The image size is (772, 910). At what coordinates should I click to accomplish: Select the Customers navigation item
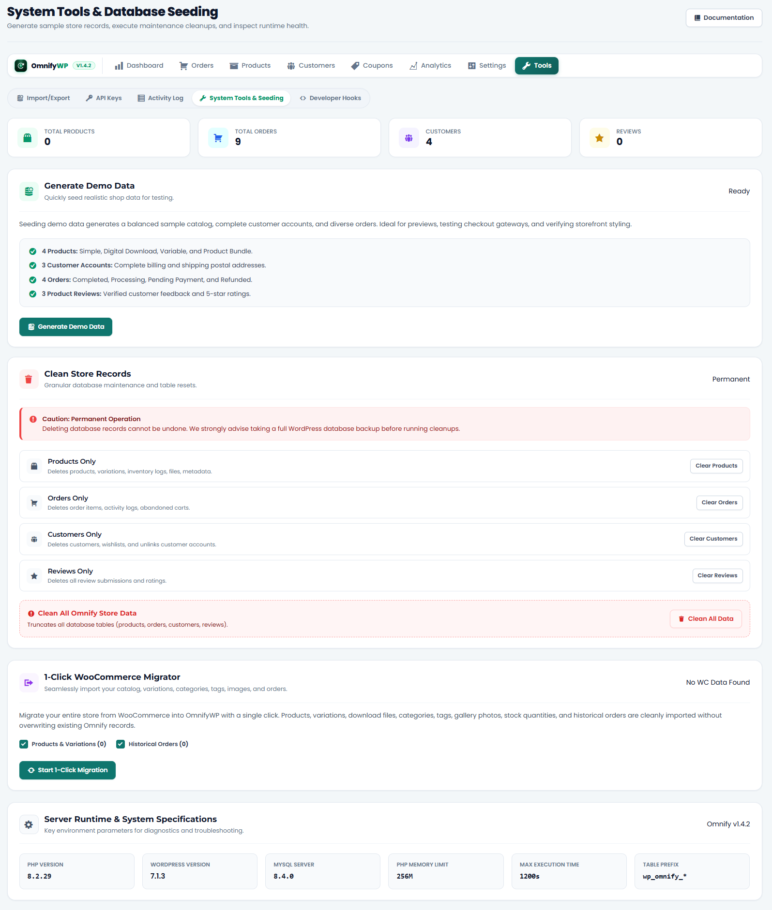click(311, 66)
